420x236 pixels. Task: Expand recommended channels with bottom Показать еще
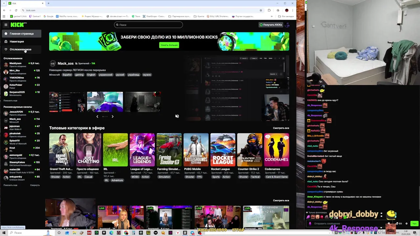point(10,185)
